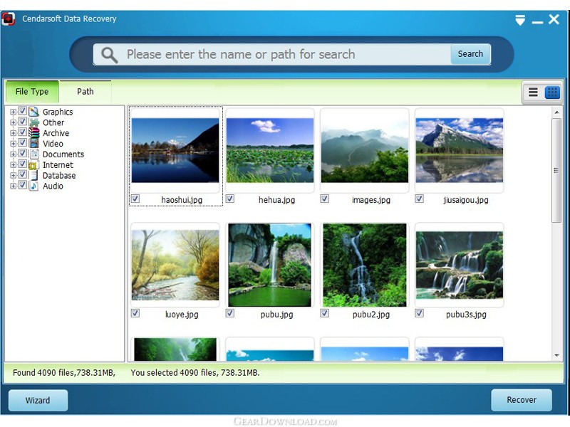Viewport: 570px width, 427px height.
Task: Select the luoye.jpg autumn river thumbnail
Action: 175,265
